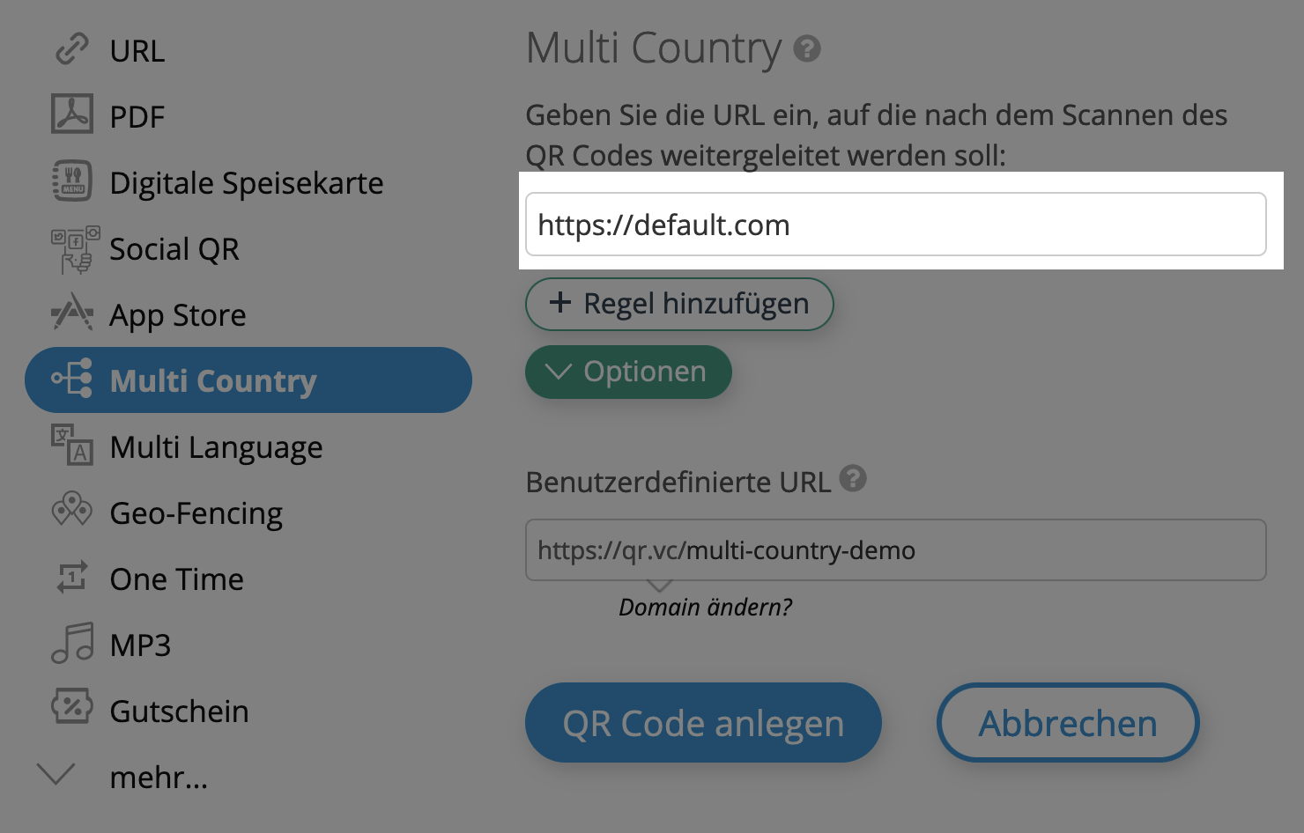The width and height of the screenshot is (1304, 833).
Task: Select the URL QR code type icon
Action: coord(71,49)
